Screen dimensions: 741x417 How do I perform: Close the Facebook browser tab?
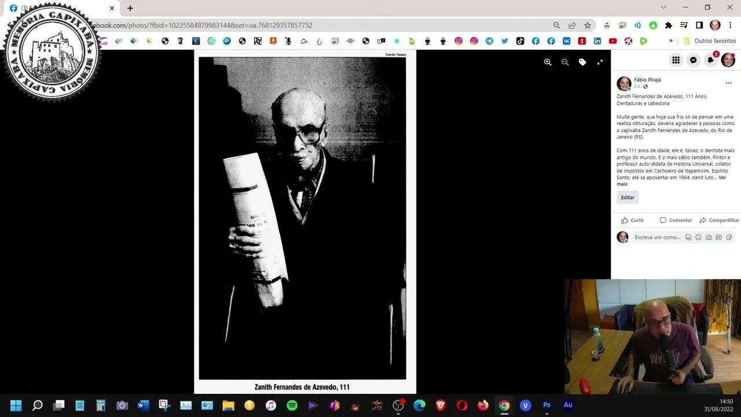(x=112, y=8)
